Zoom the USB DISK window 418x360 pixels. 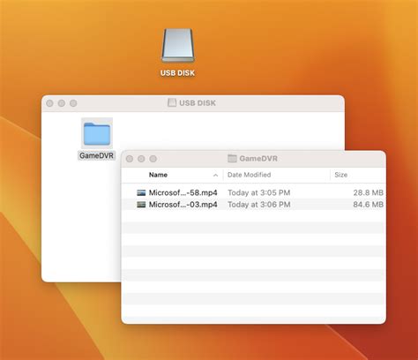[x=73, y=103]
